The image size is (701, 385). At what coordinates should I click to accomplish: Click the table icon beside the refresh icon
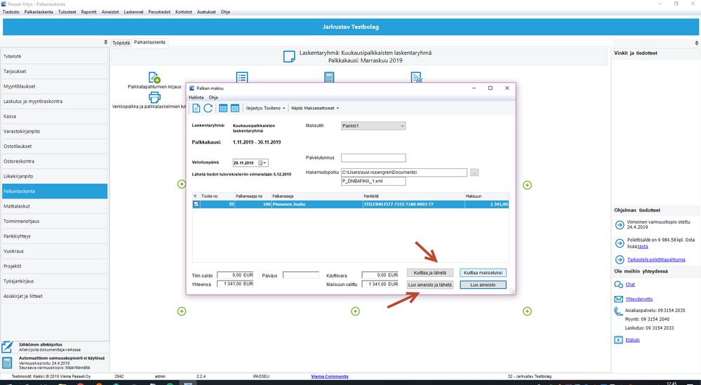[x=223, y=108]
